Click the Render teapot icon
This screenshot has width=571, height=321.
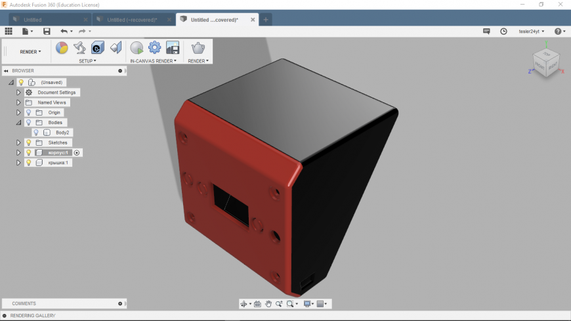(198, 48)
